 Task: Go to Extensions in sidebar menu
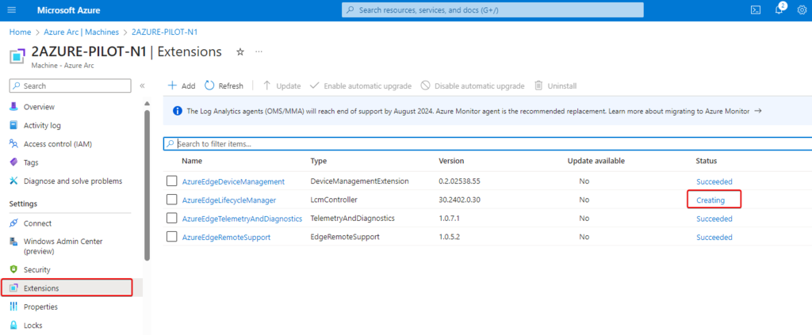tap(41, 288)
